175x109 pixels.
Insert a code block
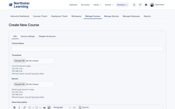click(74, 108)
